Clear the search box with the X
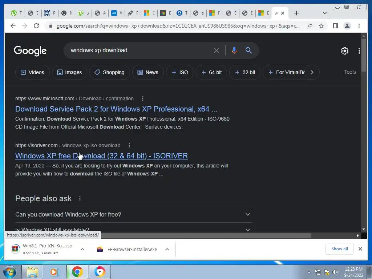The height and width of the screenshot is (279, 372). (217, 50)
